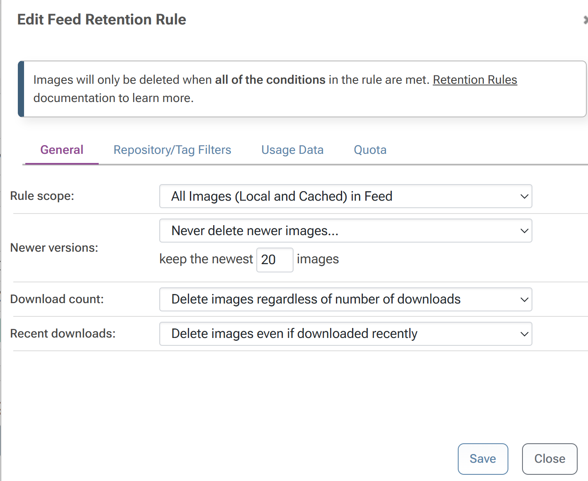Expand the Rule scope dropdown
This screenshot has width=588, height=481.
[345, 196]
